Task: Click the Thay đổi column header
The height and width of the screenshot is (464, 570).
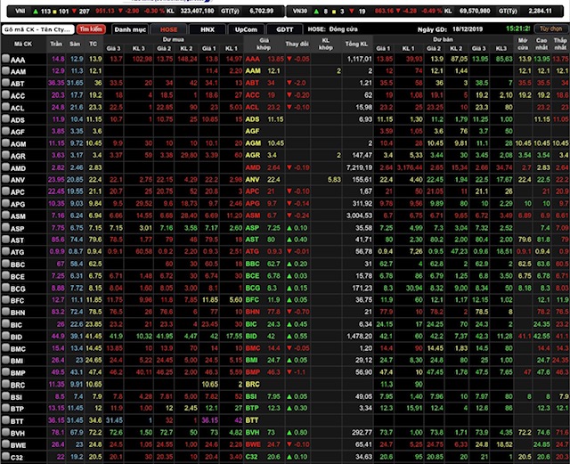Action: (x=297, y=44)
